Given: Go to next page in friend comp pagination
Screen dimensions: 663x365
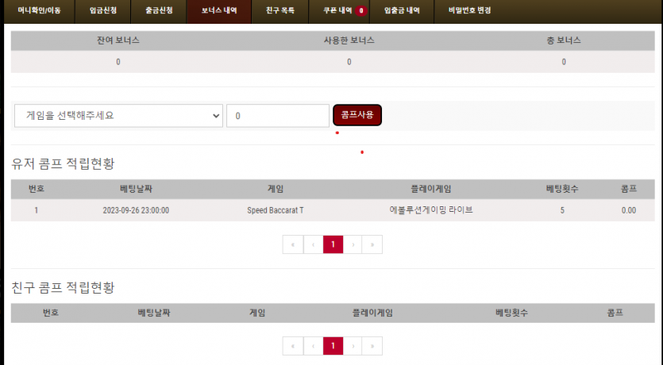Looking at the screenshot, I should 353,346.
